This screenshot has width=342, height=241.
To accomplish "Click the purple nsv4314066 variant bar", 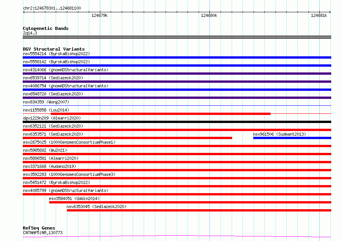I will tap(177, 74).
